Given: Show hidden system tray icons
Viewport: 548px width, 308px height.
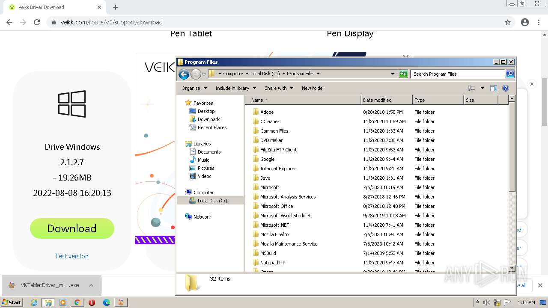Looking at the screenshot, I should click(477, 302).
